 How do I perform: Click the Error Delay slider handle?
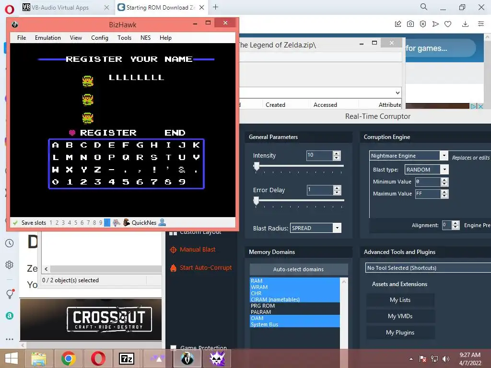click(256, 201)
